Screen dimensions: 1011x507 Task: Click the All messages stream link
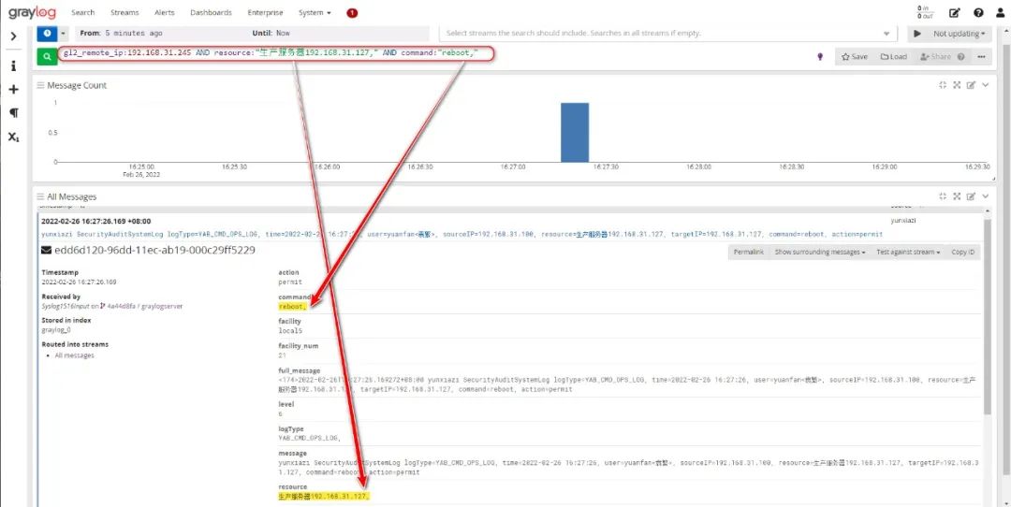[74, 355]
